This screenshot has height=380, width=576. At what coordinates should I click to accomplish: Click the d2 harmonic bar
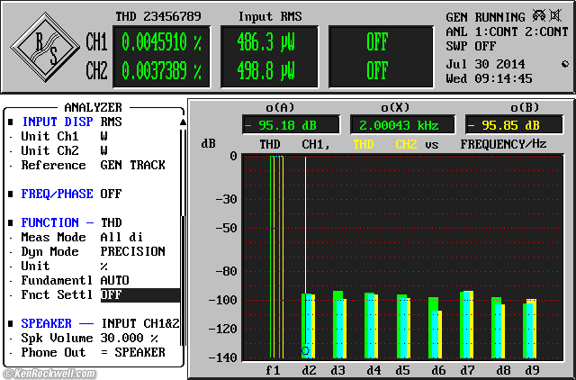click(x=308, y=326)
